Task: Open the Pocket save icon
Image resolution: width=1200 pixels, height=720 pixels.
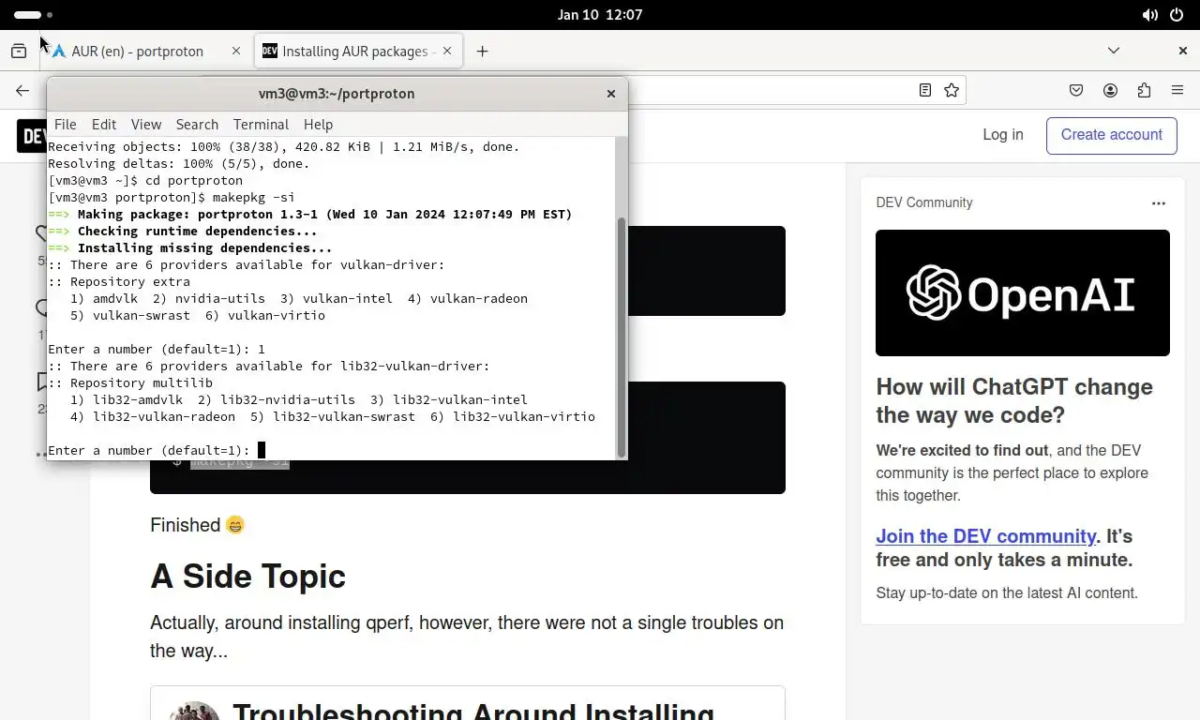Action: click(x=1076, y=90)
